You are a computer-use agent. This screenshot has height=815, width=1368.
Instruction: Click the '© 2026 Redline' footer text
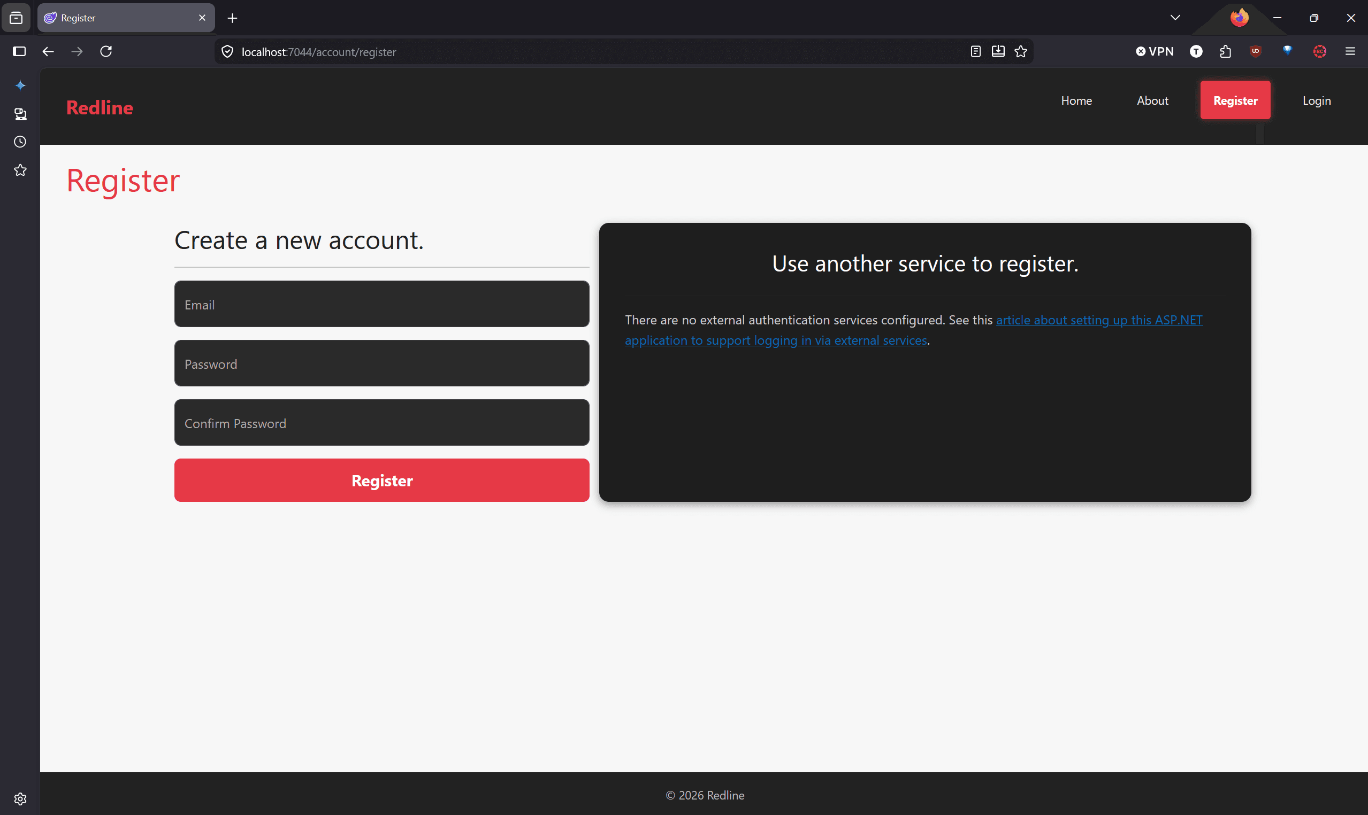click(x=705, y=795)
